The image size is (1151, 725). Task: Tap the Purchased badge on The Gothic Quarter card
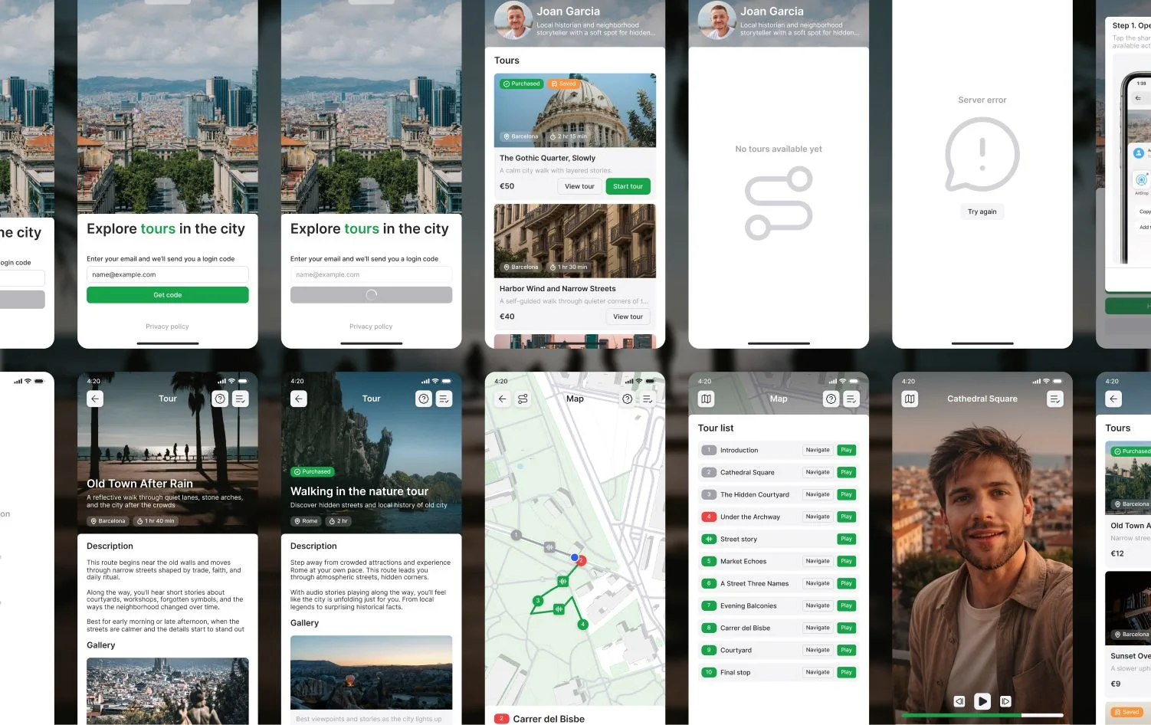[x=521, y=84]
